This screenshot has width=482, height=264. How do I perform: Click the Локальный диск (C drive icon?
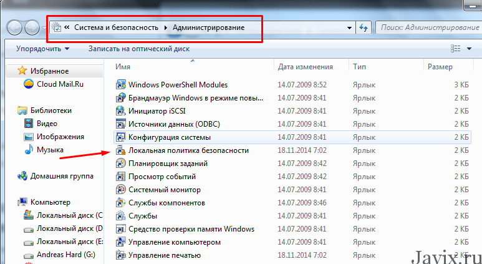point(29,215)
